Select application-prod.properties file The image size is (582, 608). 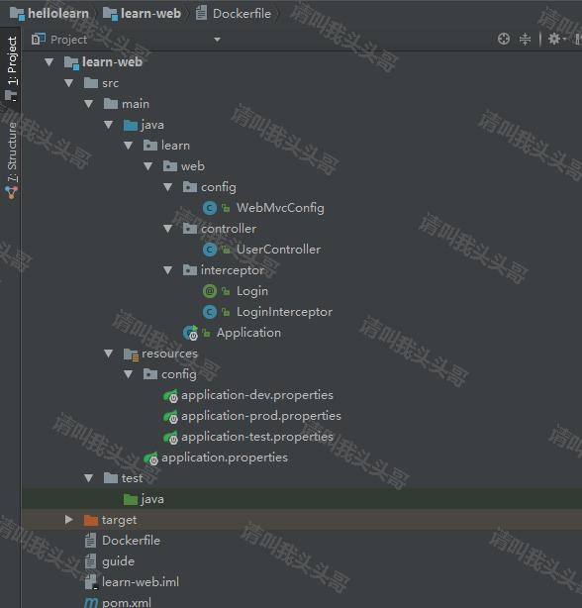261,416
